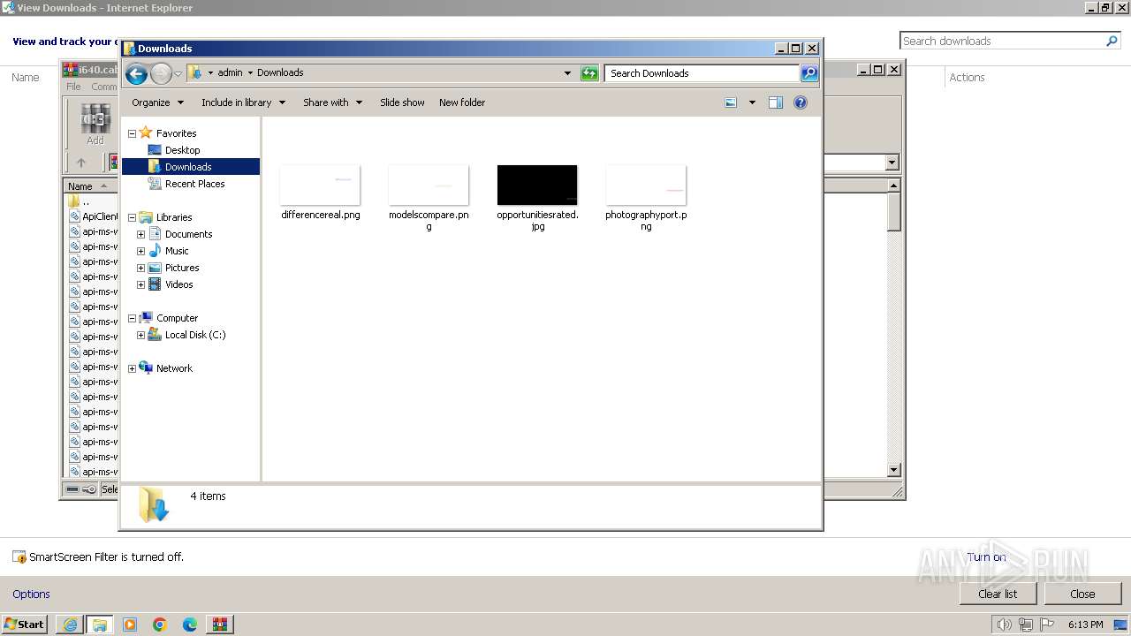
Task: Select Downloads in navigation pane
Action: click(x=188, y=167)
